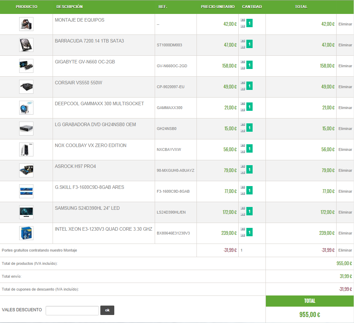Apply discount voucher with ok button
The height and width of the screenshot is (323, 354).
tap(107, 310)
